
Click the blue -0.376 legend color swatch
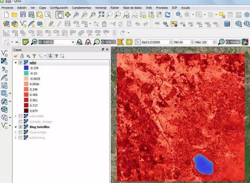click(x=26, y=68)
